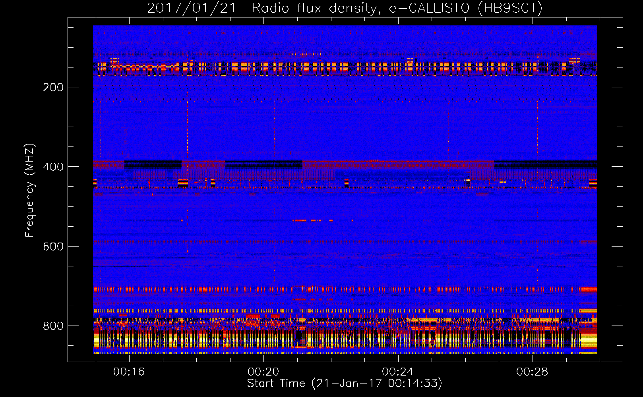Click the 'Start Time (21-Jan-17 00:14:33)' label
The height and width of the screenshot is (397, 643).
click(x=345, y=384)
